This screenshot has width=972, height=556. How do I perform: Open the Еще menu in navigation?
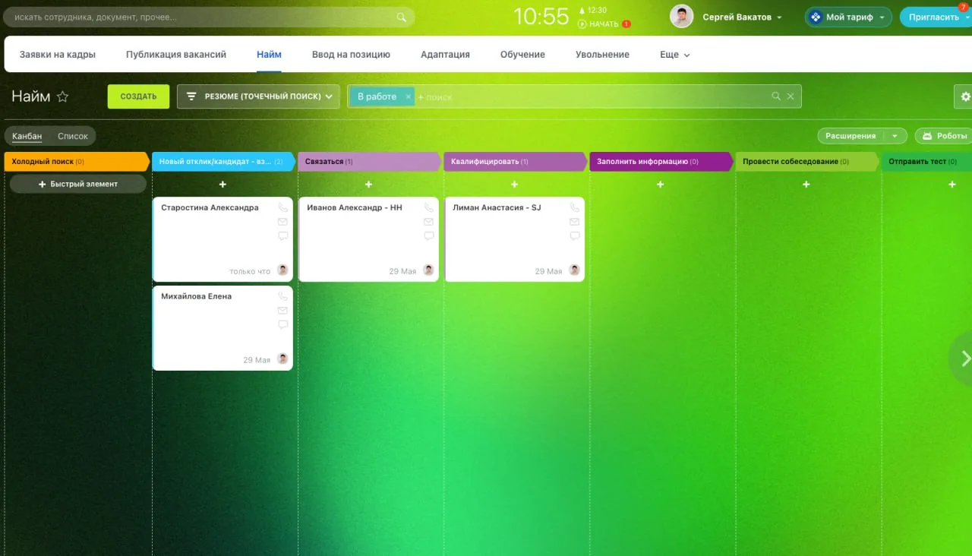[x=674, y=55]
